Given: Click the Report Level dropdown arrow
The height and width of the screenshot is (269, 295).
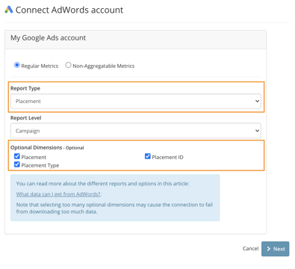Looking at the screenshot, I should point(257,131).
